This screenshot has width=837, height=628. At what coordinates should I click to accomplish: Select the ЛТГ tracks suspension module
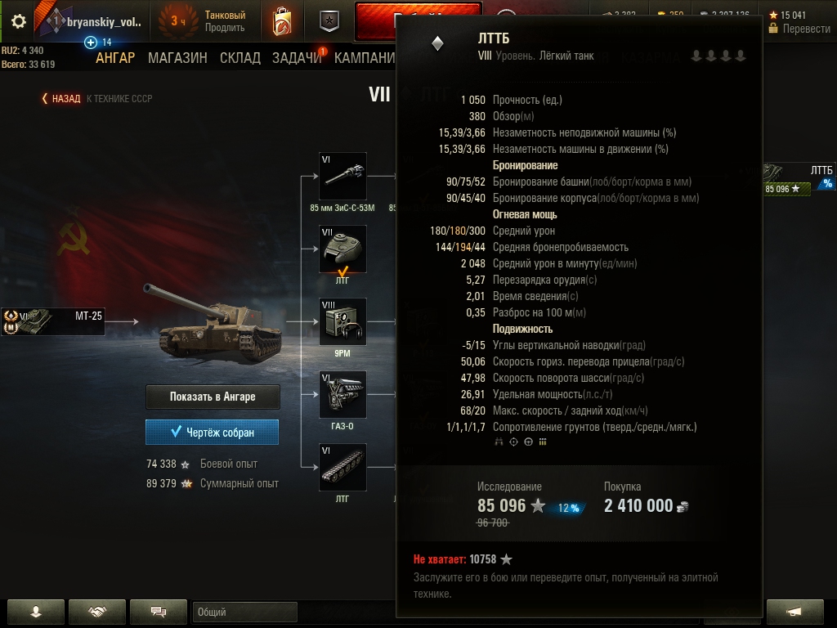point(342,467)
